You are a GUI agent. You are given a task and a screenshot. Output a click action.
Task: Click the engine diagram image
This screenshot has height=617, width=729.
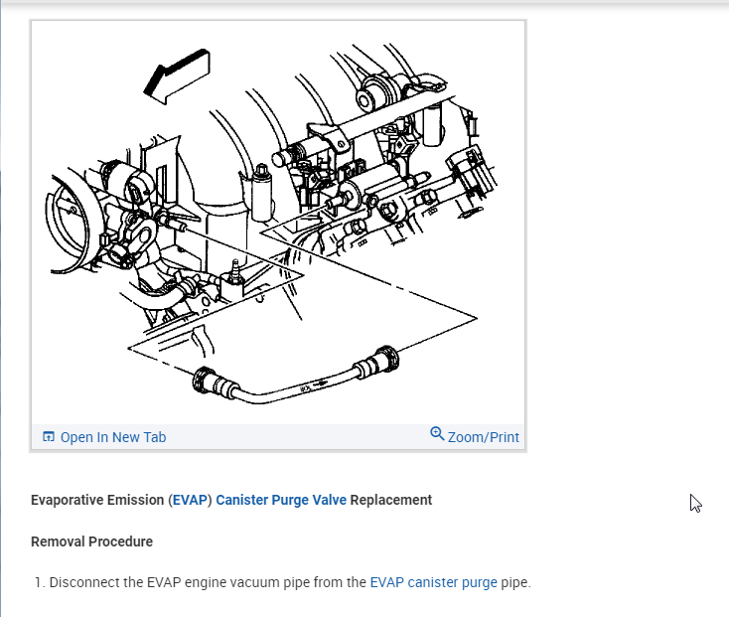pos(278,223)
